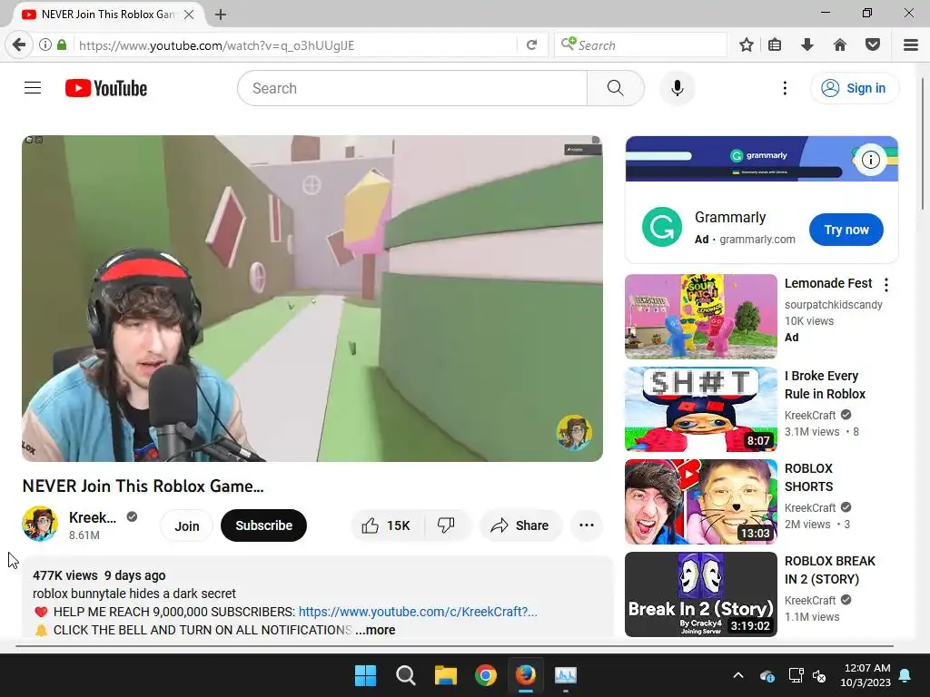Focus Firefox toolbar search field

click(x=640, y=45)
